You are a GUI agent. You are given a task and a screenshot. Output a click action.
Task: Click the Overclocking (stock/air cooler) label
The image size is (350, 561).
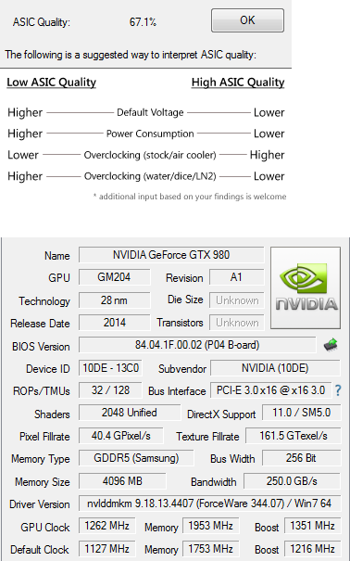click(x=150, y=155)
